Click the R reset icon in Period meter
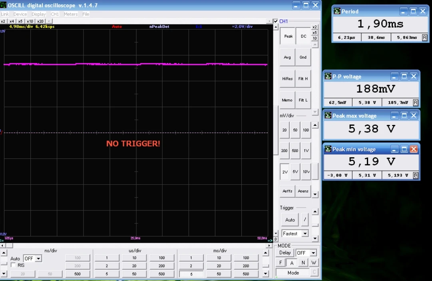 point(424,38)
